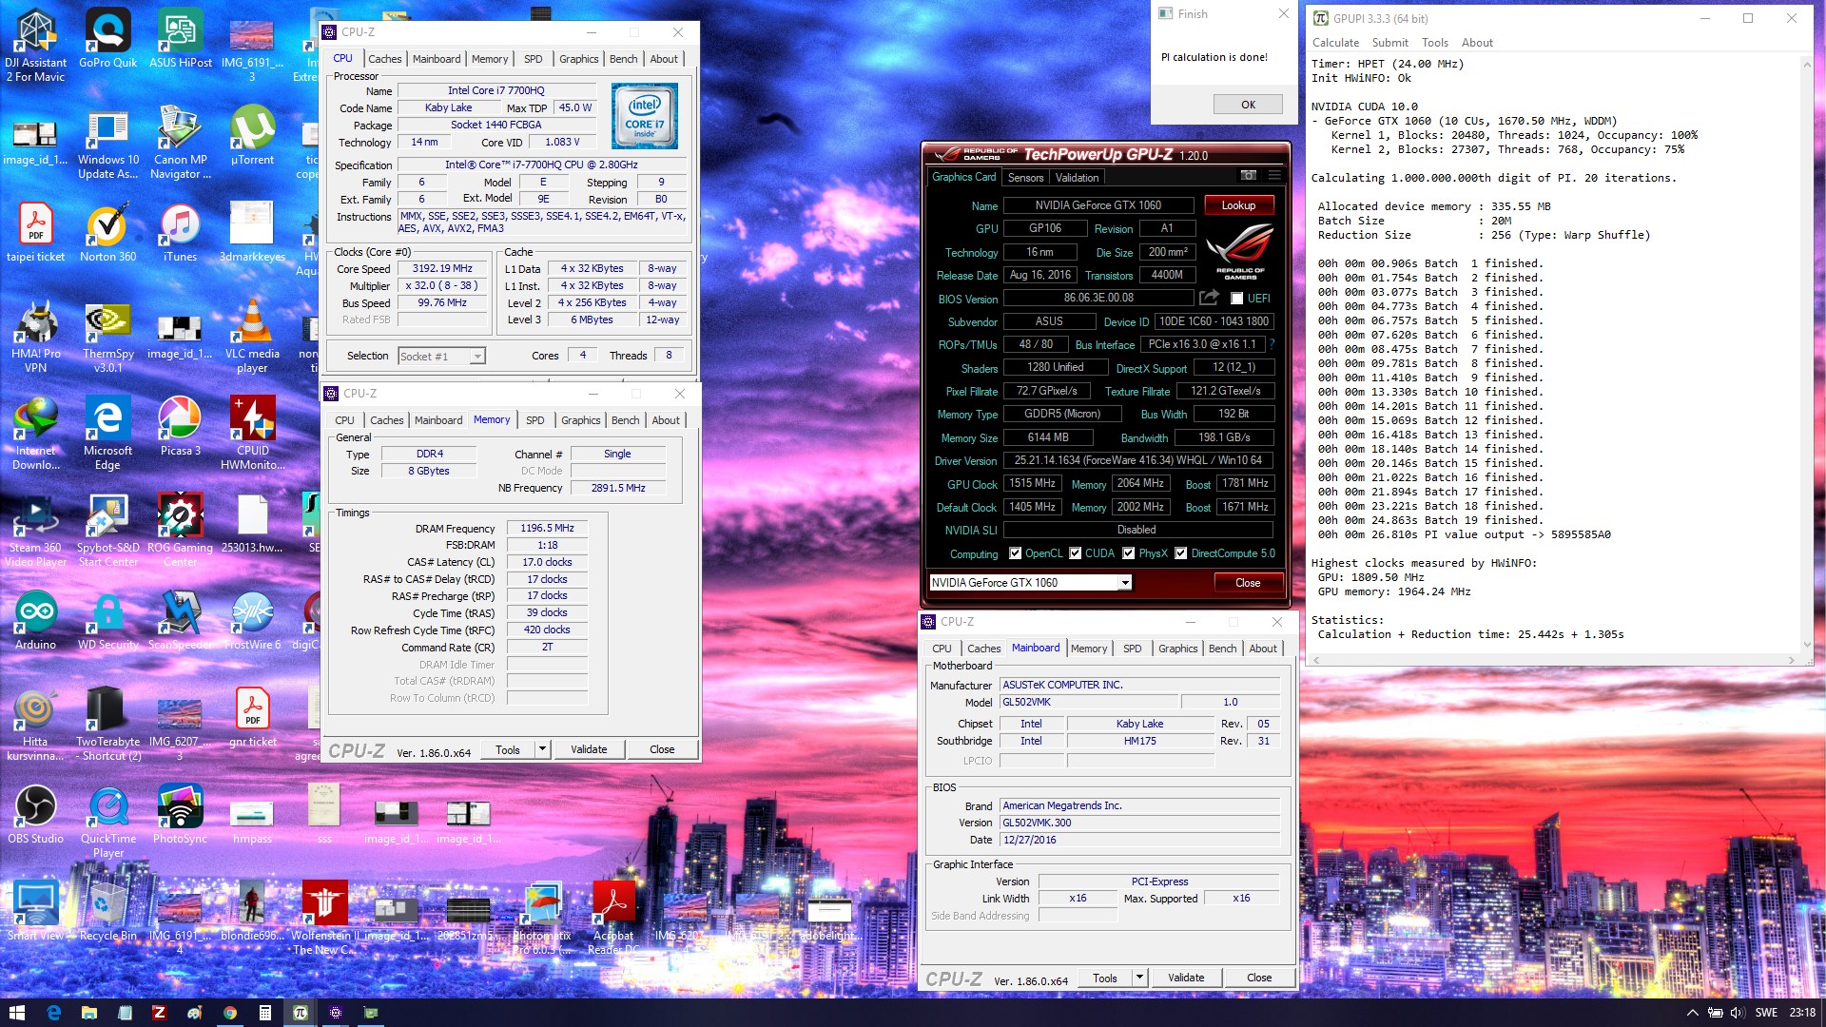Image resolution: width=1826 pixels, height=1027 pixels.
Task: Show hidden system tray icons chevron
Action: 1692,1013
